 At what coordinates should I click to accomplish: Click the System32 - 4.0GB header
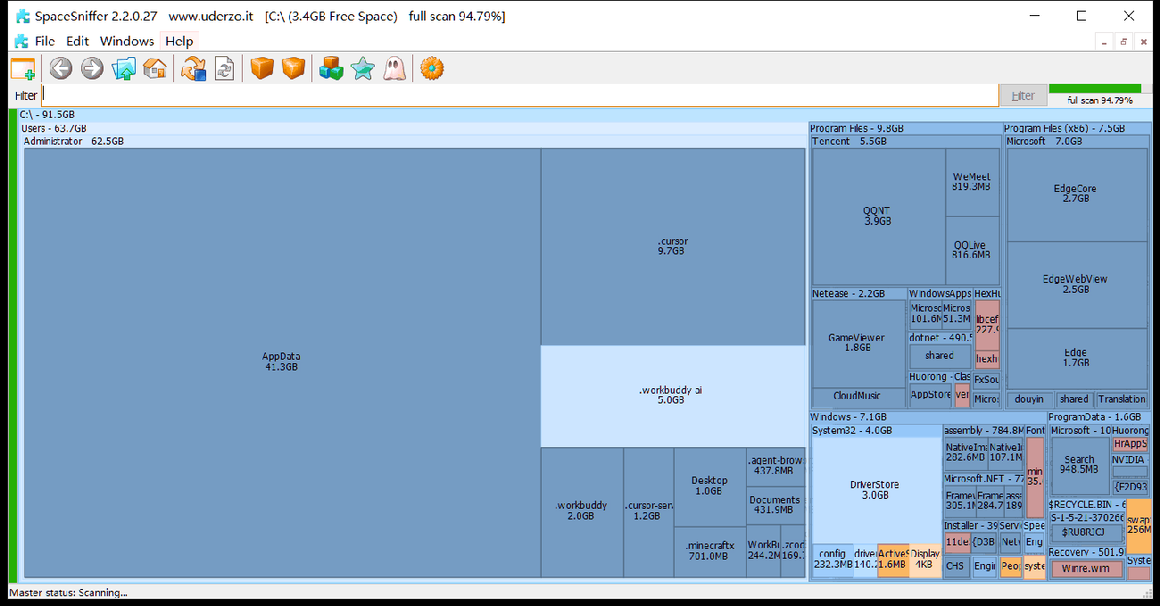876,430
